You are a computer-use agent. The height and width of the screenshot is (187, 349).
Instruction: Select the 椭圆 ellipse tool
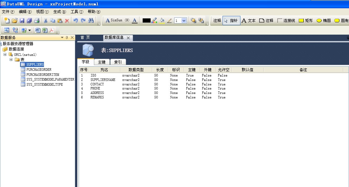coord(324,21)
